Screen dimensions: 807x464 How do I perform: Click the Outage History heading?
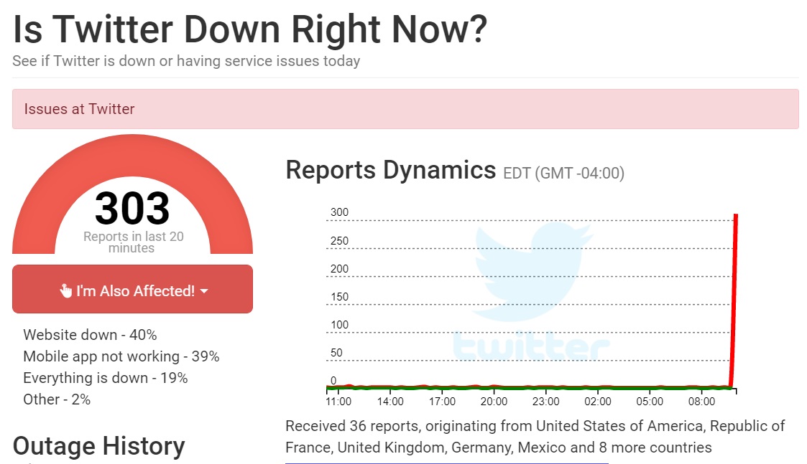pos(98,446)
